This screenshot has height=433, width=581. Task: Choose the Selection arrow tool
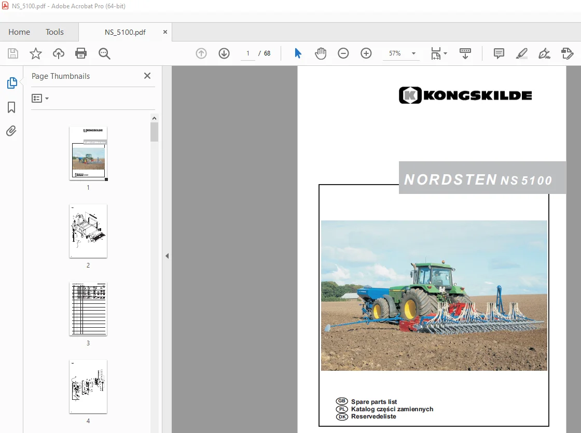point(298,54)
